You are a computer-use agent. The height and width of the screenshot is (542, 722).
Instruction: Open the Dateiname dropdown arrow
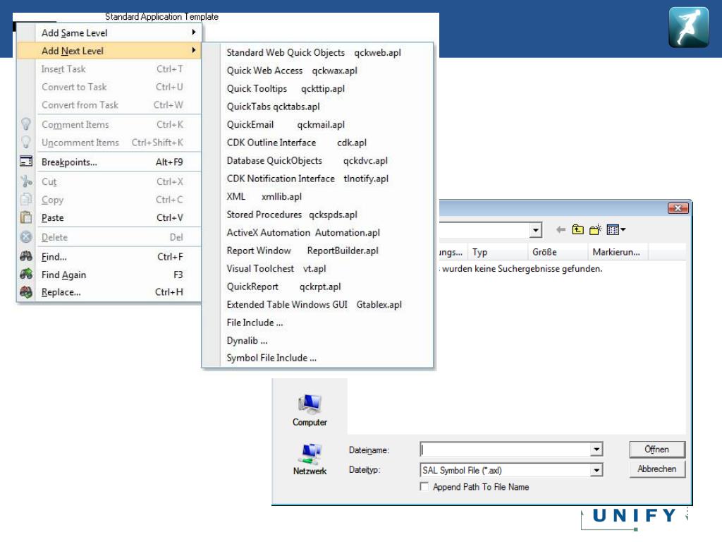(596, 449)
